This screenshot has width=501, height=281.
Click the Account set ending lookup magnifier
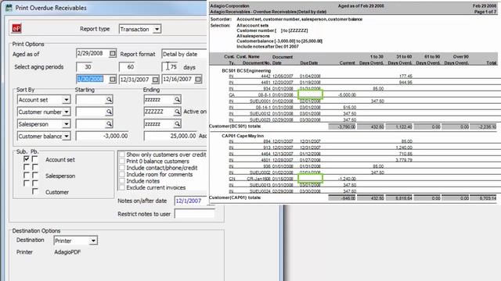tap(178, 100)
